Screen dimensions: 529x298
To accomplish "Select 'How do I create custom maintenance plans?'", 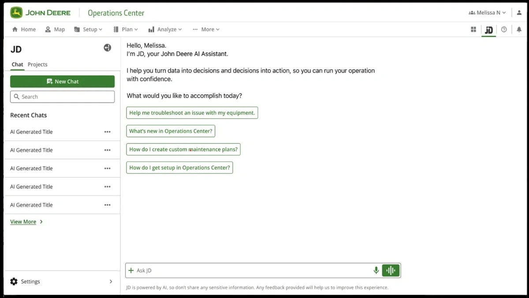I will (x=183, y=149).
